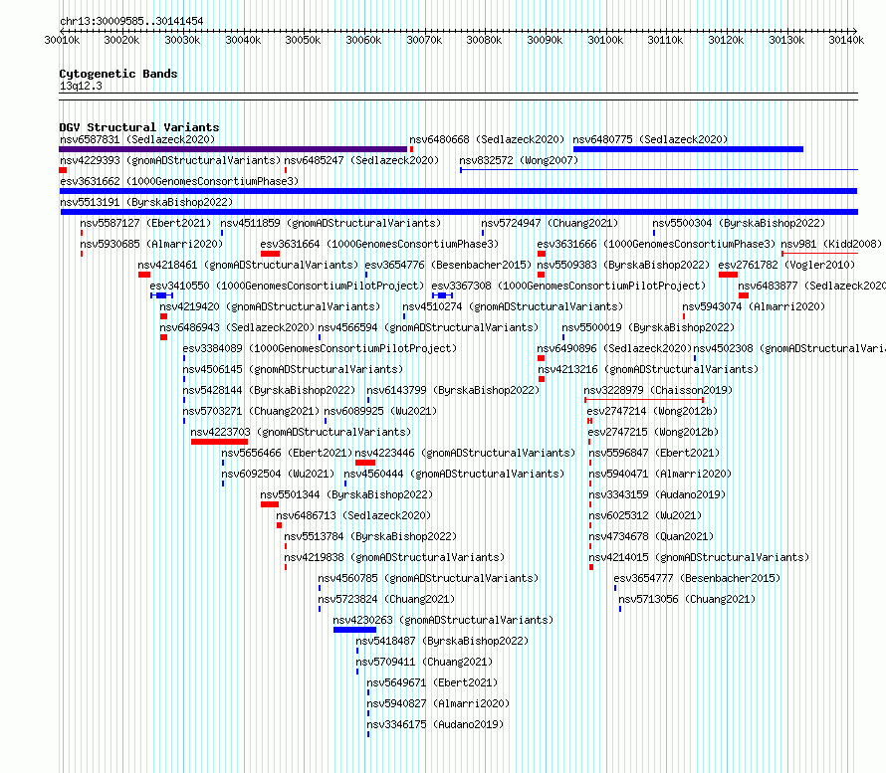Click esv2747215 (Wong2012b) label

[x=653, y=432]
